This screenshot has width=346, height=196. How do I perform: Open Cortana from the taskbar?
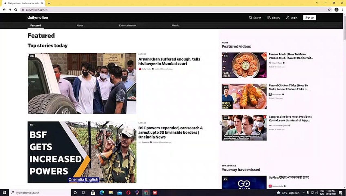[75, 192]
